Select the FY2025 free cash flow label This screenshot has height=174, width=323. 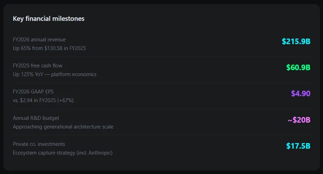pyautogui.click(x=38, y=66)
